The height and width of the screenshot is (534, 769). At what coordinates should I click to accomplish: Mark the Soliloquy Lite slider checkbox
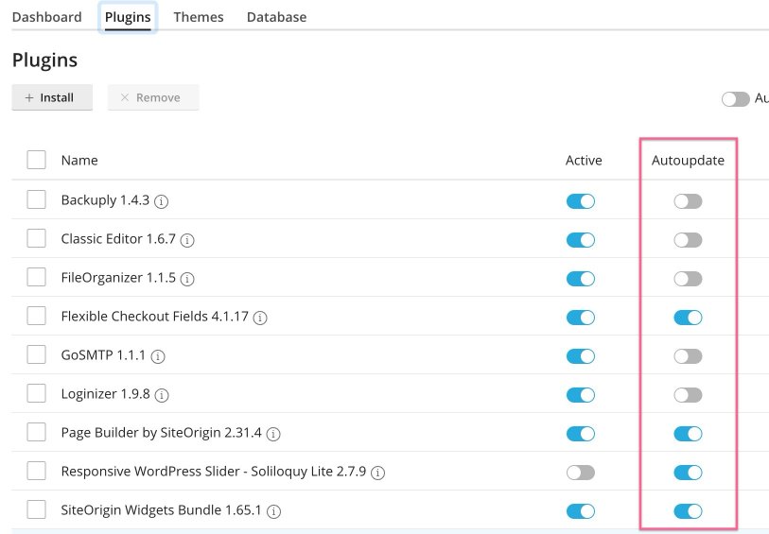[x=36, y=471]
